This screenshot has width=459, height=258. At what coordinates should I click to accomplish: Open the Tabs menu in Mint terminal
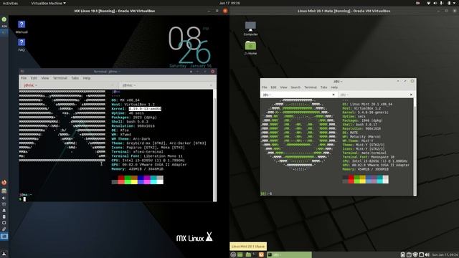click(x=323, y=87)
